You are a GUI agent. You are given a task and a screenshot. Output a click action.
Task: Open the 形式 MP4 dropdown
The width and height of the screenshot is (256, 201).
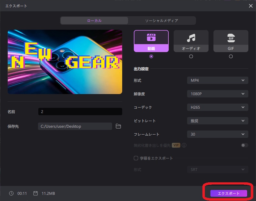[x=218, y=80]
